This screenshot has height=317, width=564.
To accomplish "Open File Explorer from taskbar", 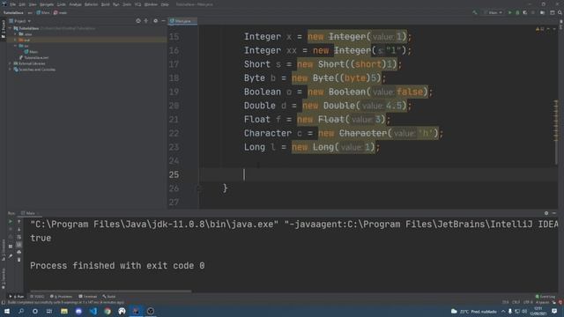I will pos(64,311).
